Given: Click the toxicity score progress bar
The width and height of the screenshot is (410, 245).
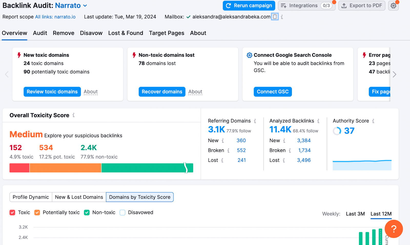Looking at the screenshot, I should (x=101, y=168).
